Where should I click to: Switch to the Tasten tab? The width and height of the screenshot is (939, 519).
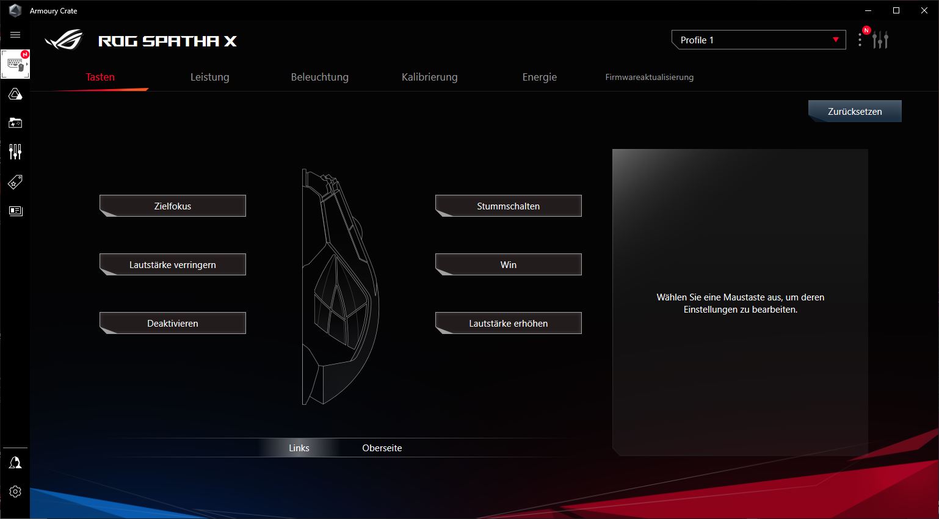[100, 77]
